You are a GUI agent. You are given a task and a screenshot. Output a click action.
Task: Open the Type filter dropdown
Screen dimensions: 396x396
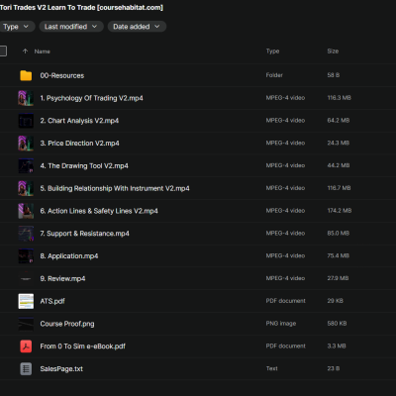pos(16,27)
